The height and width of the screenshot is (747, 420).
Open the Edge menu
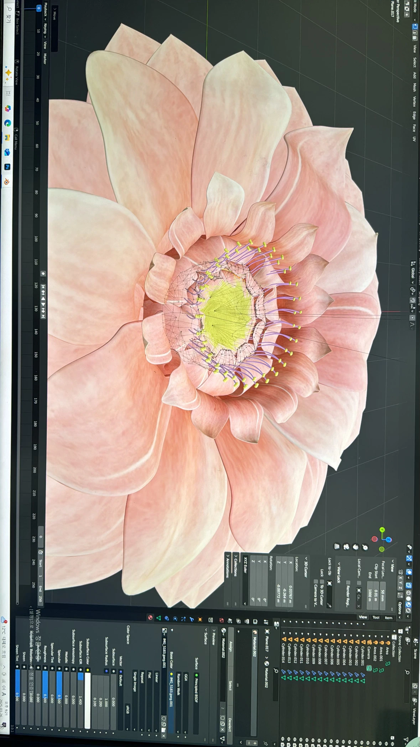point(414,115)
